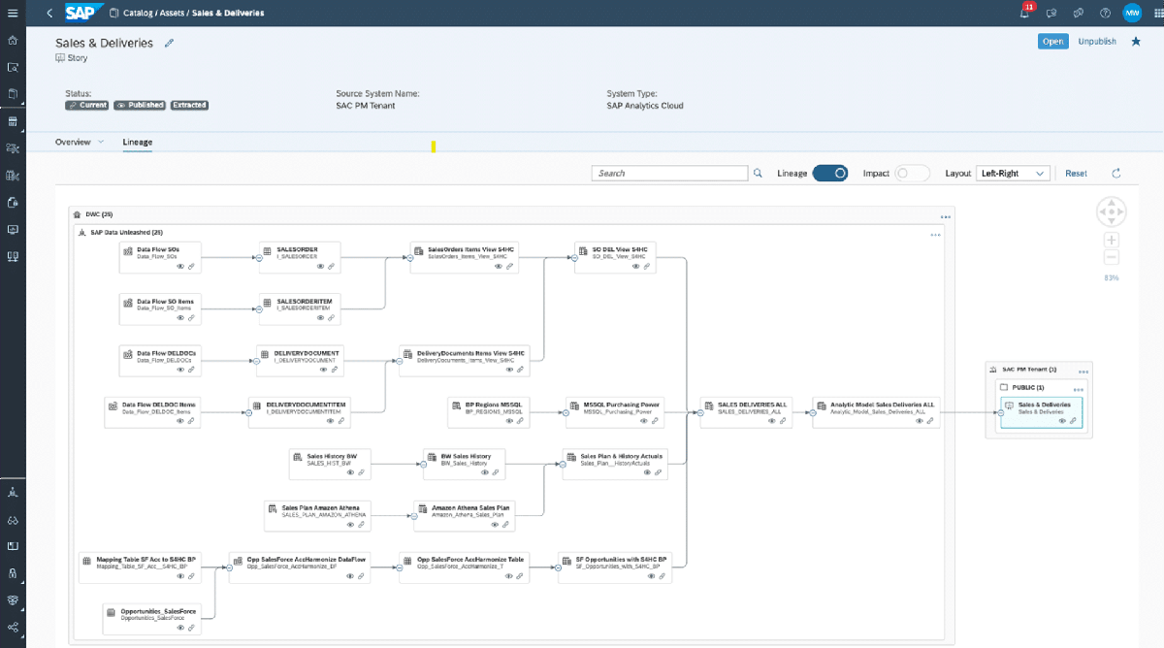Refresh the lineage diagram
Image resolution: width=1164 pixels, height=648 pixels.
(1116, 173)
